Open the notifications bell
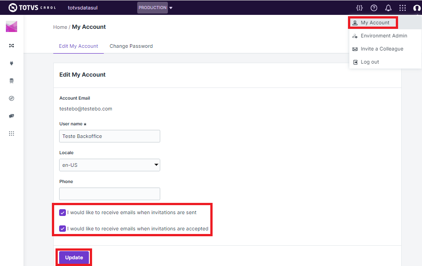This screenshot has width=422, height=266. (388, 8)
